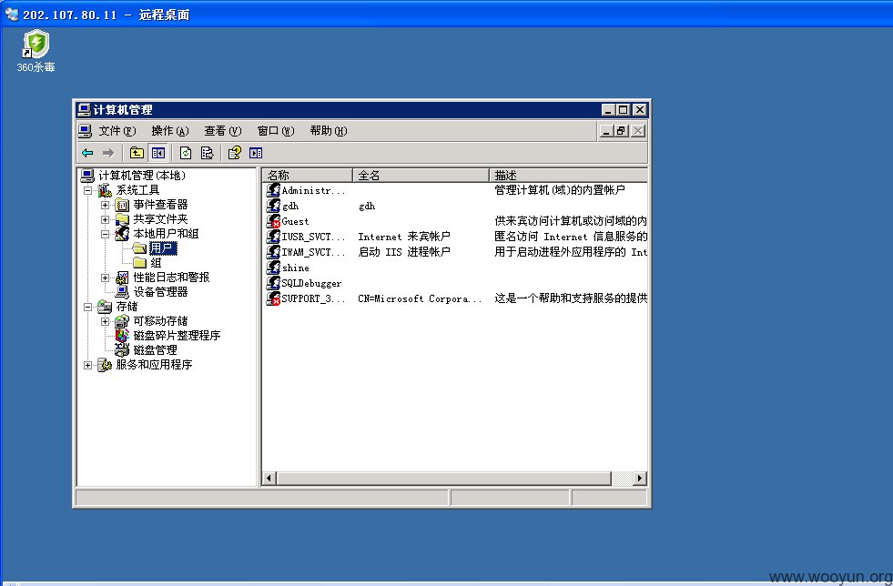Select the IUSR_SVCT user icon
Screen dimensions: 893x586
(273, 236)
